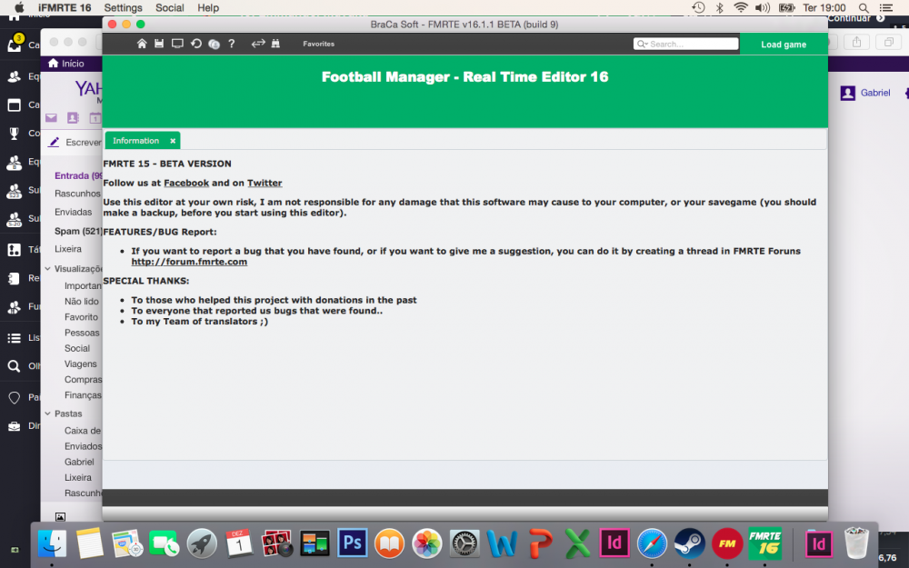The image size is (909, 568).
Task: Open Spam folder in Yahoo Mail
Action: [x=78, y=231]
